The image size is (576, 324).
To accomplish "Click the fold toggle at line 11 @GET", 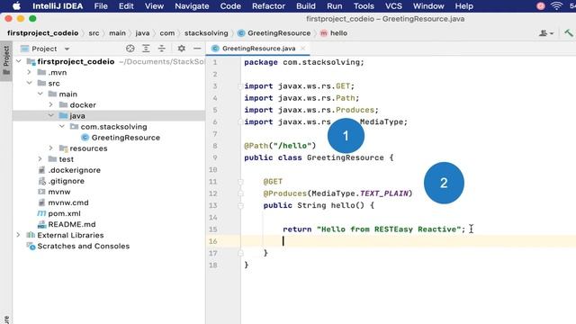I will [240, 182].
